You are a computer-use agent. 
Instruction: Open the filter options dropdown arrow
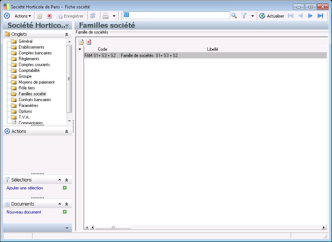point(252,16)
